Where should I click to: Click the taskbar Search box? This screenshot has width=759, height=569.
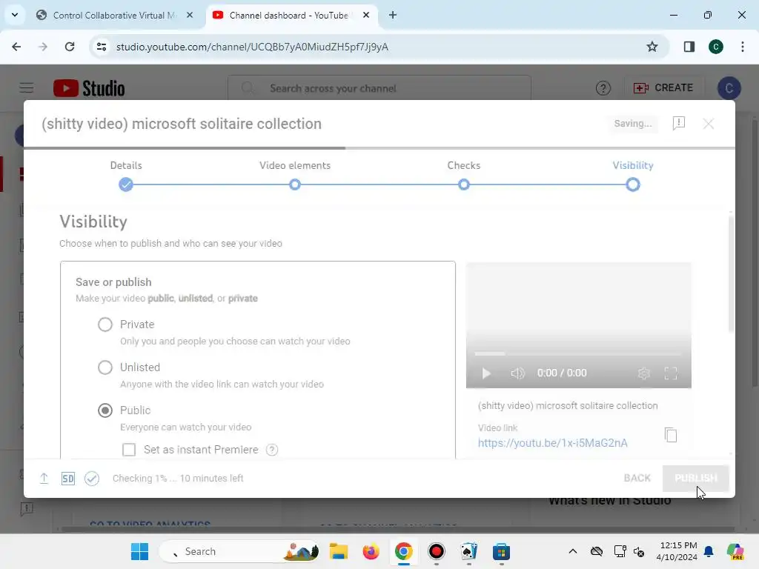click(x=241, y=551)
